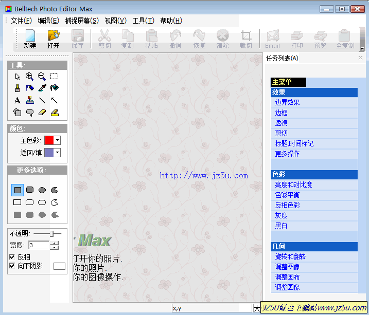Select the yellow highlighter tool
This screenshot has width=369, height=315.
click(x=55, y=113)
